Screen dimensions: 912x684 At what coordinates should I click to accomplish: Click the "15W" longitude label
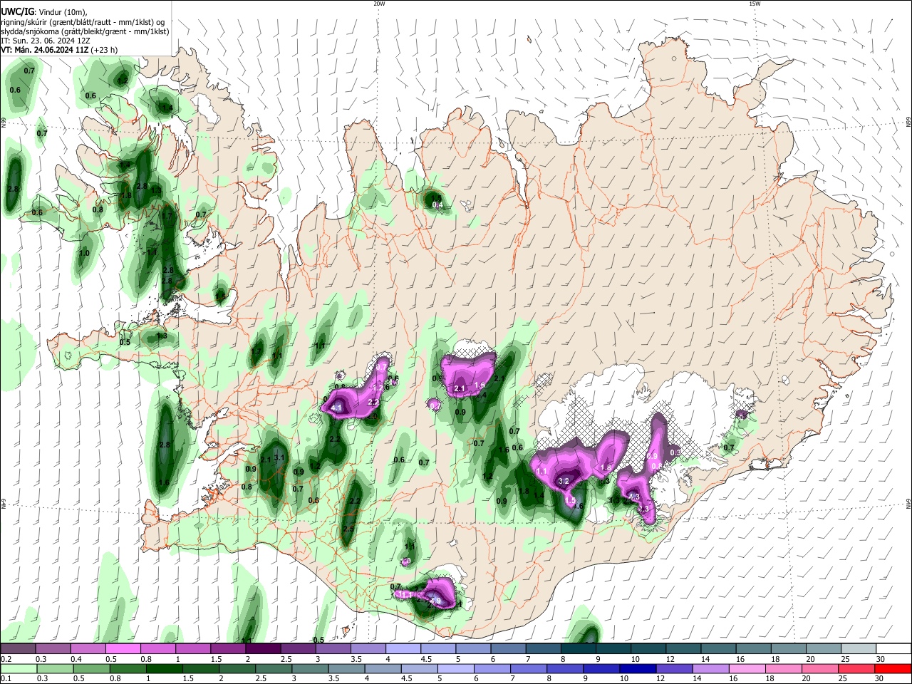click(755, 4)
